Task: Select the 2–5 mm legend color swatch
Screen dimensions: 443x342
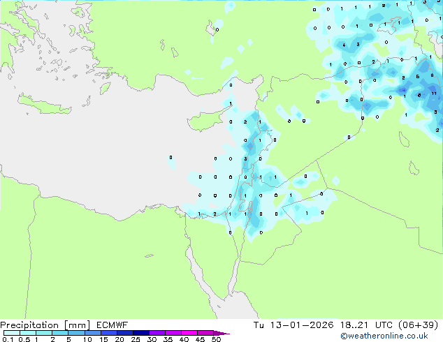Action: [60, 333]
